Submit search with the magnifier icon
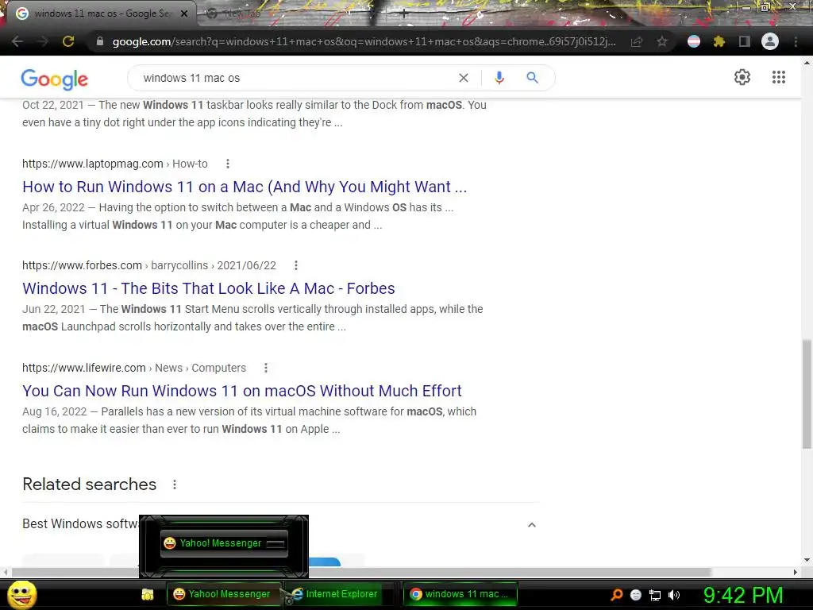The image size is (813, 610). pos(533,78)
